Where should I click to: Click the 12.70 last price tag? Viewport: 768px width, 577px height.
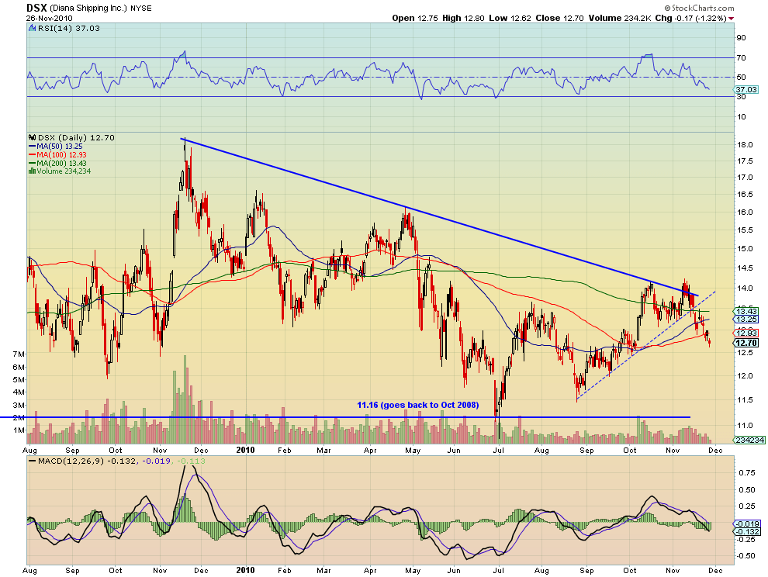click(x=746, y=343)
